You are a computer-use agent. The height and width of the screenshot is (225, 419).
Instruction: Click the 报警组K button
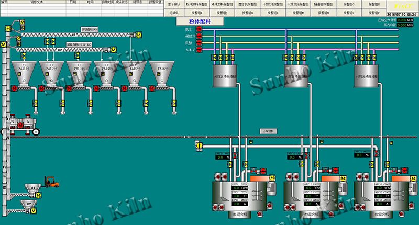point(247,13)
